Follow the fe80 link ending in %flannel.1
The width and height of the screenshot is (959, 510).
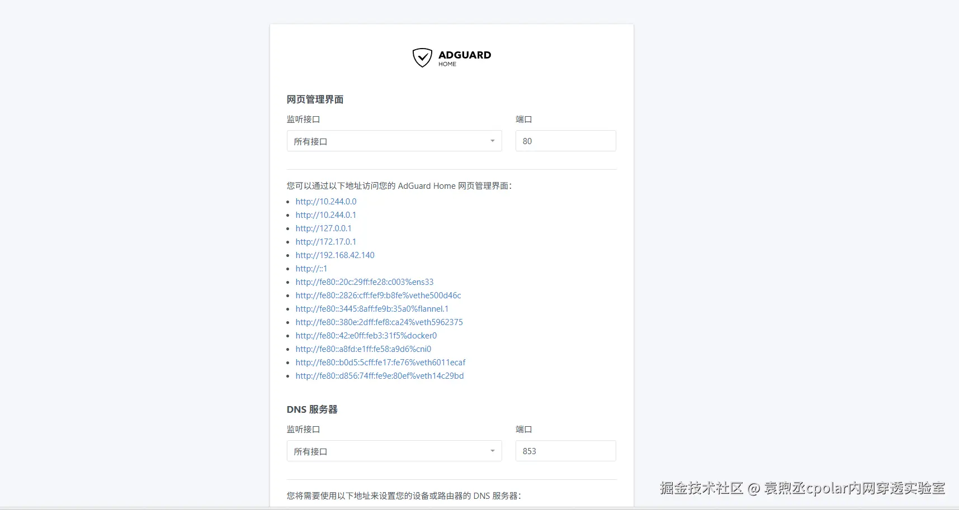click(372, 309)
